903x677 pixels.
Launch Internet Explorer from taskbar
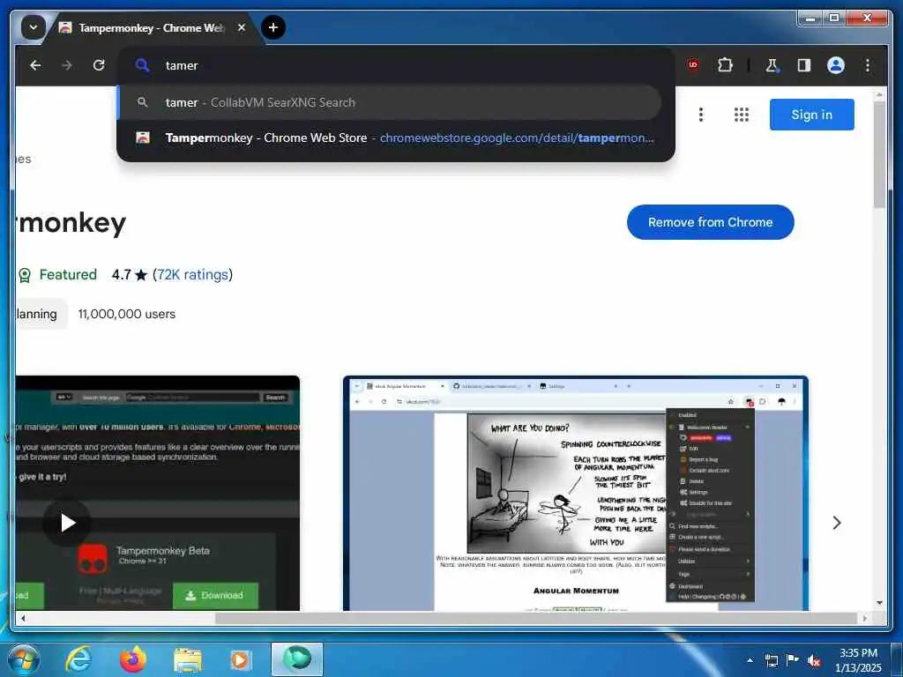point(78,659)
